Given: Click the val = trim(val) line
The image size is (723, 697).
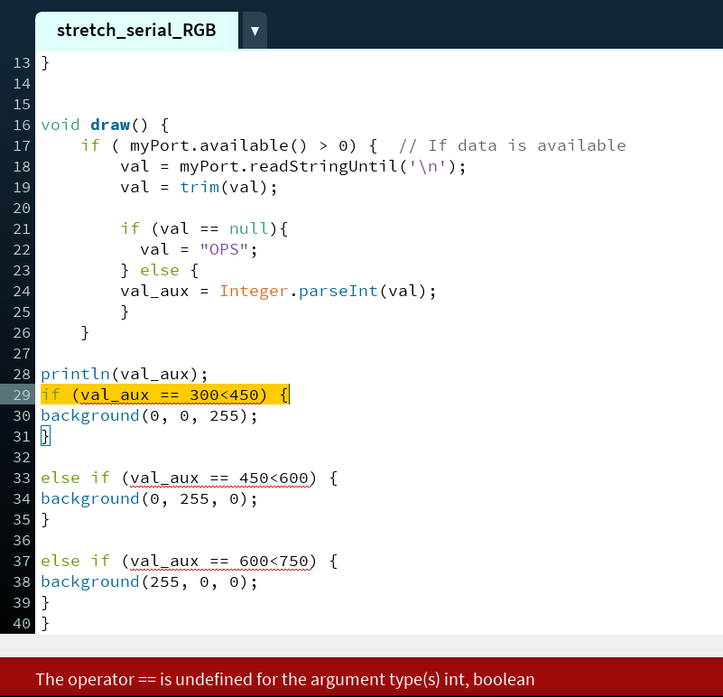Looking at the screenshot, I should click(x=199, y=187).
